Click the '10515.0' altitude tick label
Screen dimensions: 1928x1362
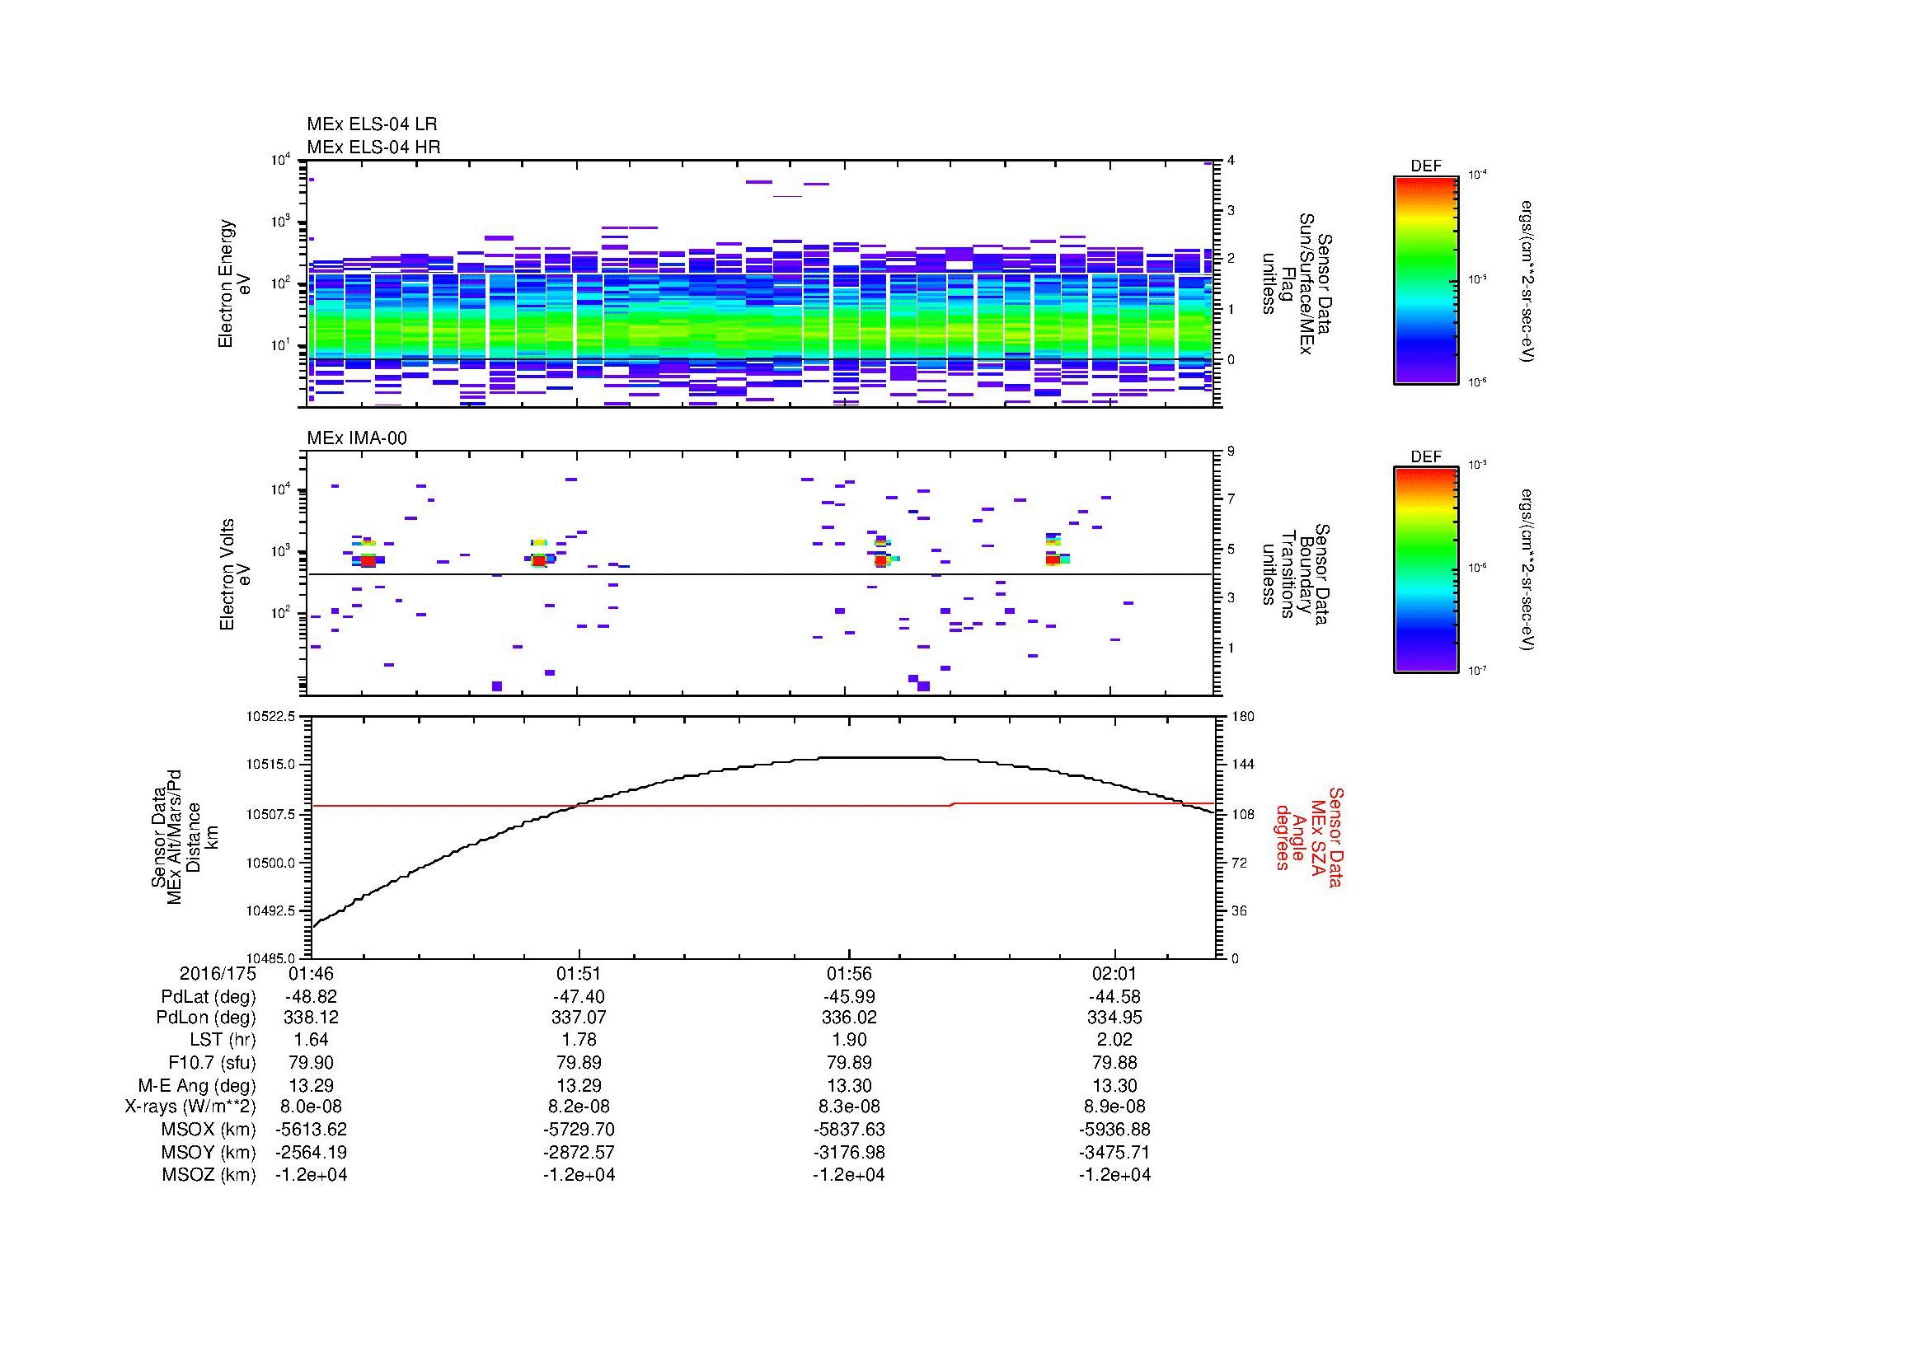(270, 765)
